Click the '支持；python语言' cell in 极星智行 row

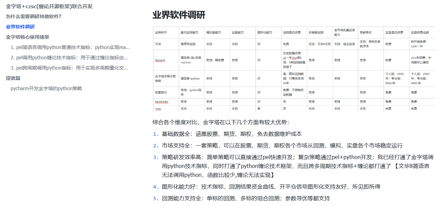[x=192, y=93]
